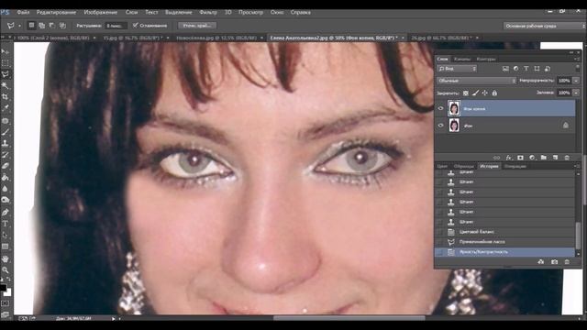Select the Magic Wand tool
587x330 pixels.
tap(6, 85)
